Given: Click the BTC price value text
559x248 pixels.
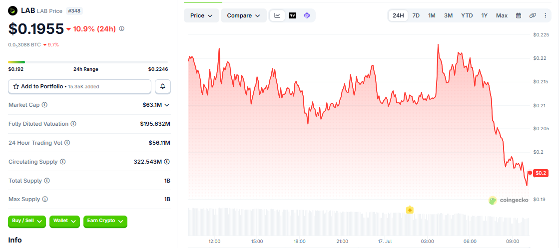Looking at the screenshot, I should click(24, 45).
